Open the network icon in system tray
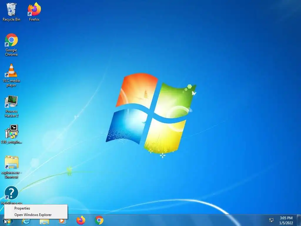Image resolution: width=301 pixels, height=226 pixels. coord(271,220)
